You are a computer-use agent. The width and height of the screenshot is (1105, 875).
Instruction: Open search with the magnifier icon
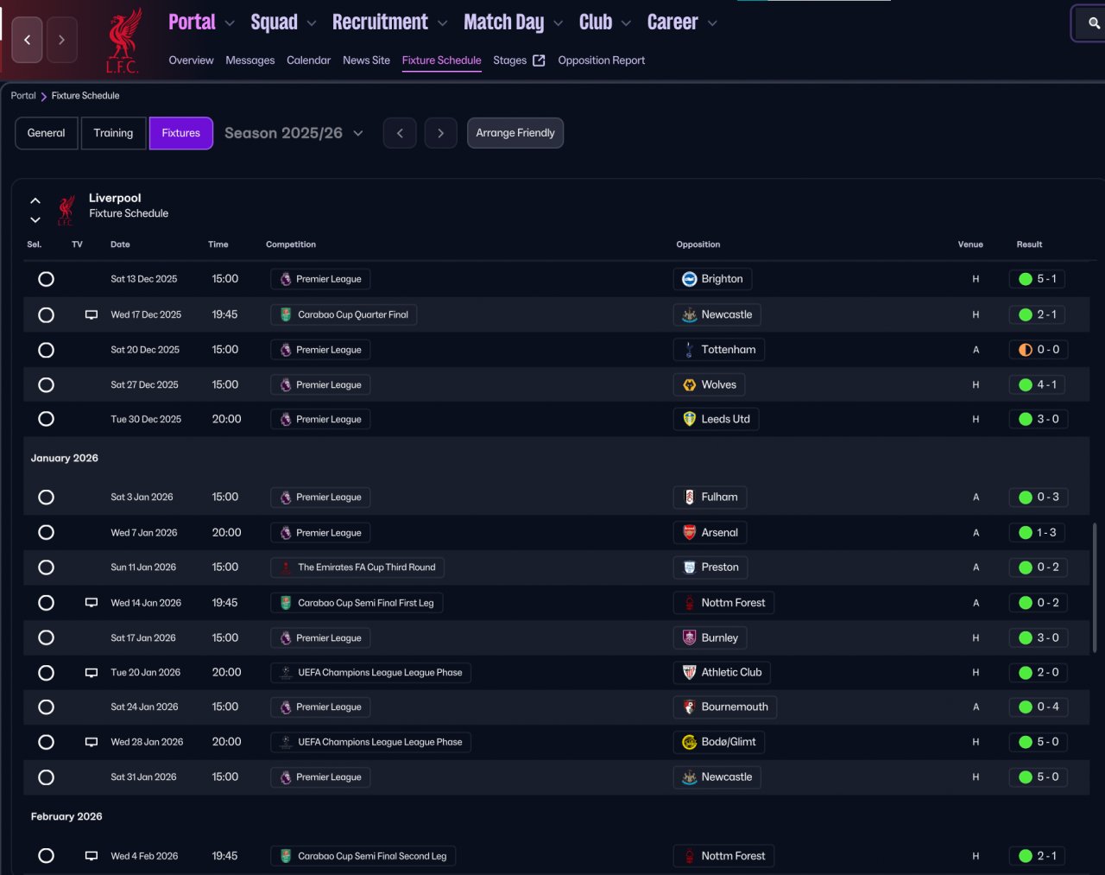pyautogui.click(x=1093, y=23)
